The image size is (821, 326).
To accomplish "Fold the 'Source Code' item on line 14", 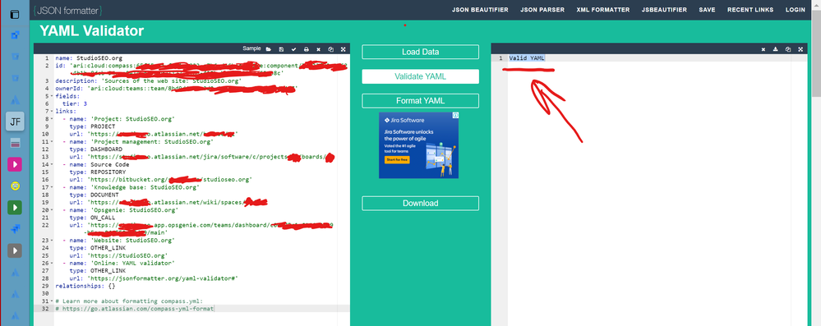I will tap(51, 164).
